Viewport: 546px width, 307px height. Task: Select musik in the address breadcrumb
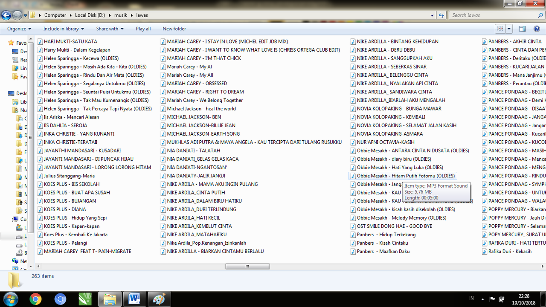pyautogui.click(x=121, y=15)
